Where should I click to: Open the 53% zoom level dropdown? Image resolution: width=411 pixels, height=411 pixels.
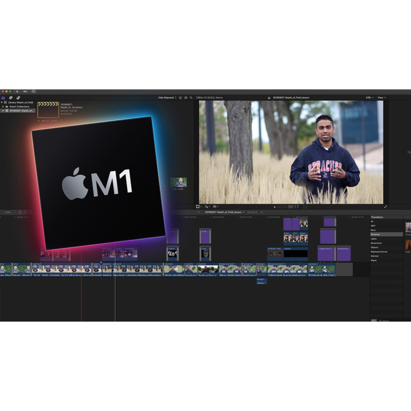[x=369, y=98]
